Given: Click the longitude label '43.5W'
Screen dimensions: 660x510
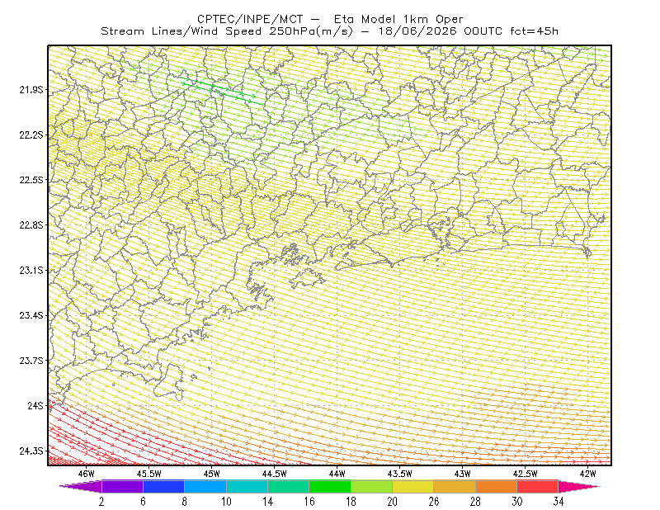Looking at the screenshot, I should click(x=400, y=474).
